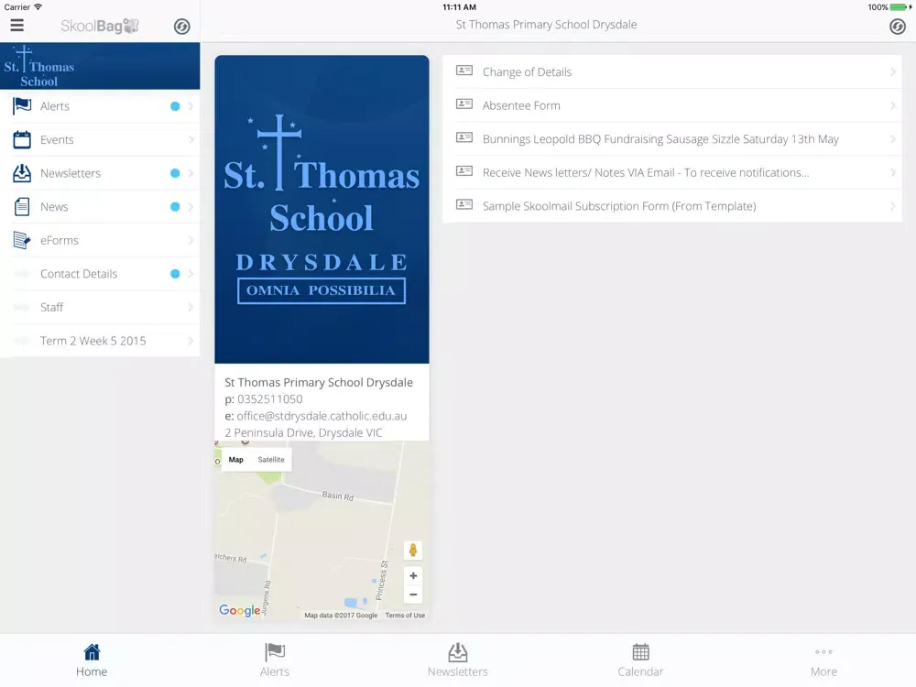The width and height of the screenshot is (916, 687).
Task: Tap the map near Basin Rd
Action: (338, 496)
